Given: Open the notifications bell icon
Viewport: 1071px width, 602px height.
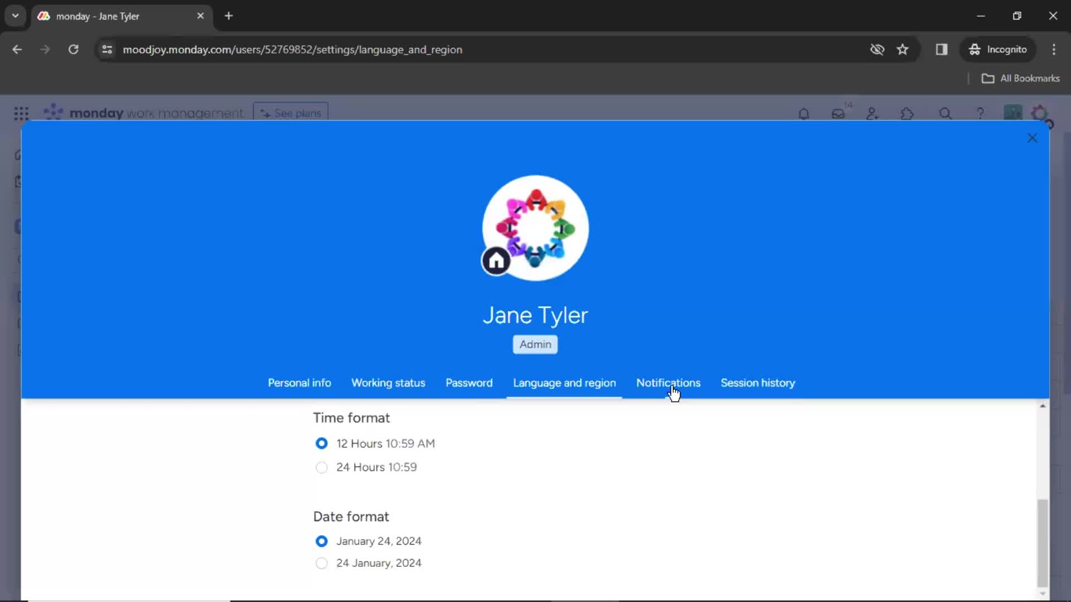Looking at the screenshot, I should 803,114.
